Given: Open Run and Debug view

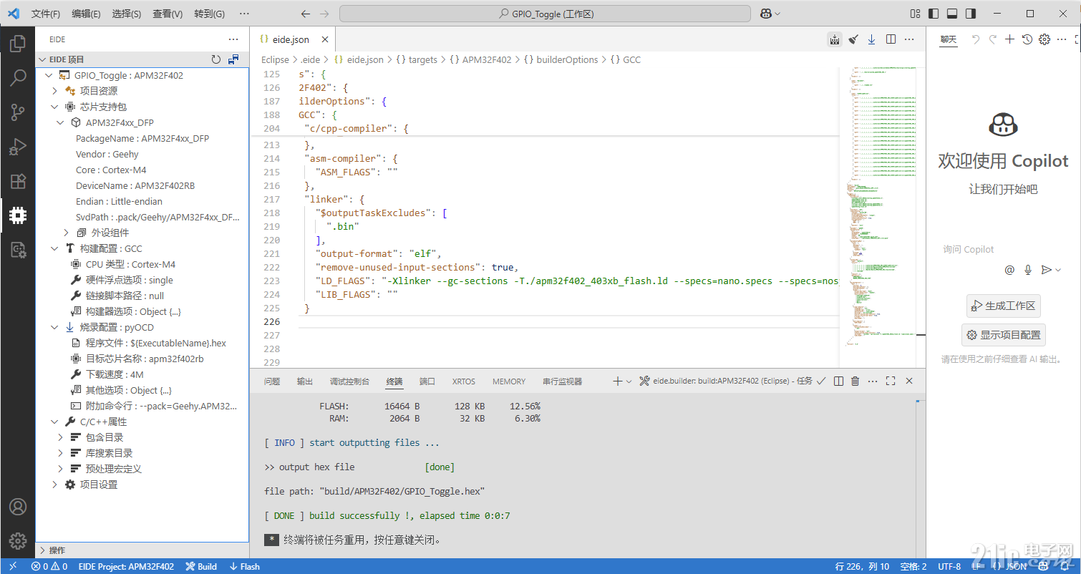Looking at the screenshot, I should [17, 146].
